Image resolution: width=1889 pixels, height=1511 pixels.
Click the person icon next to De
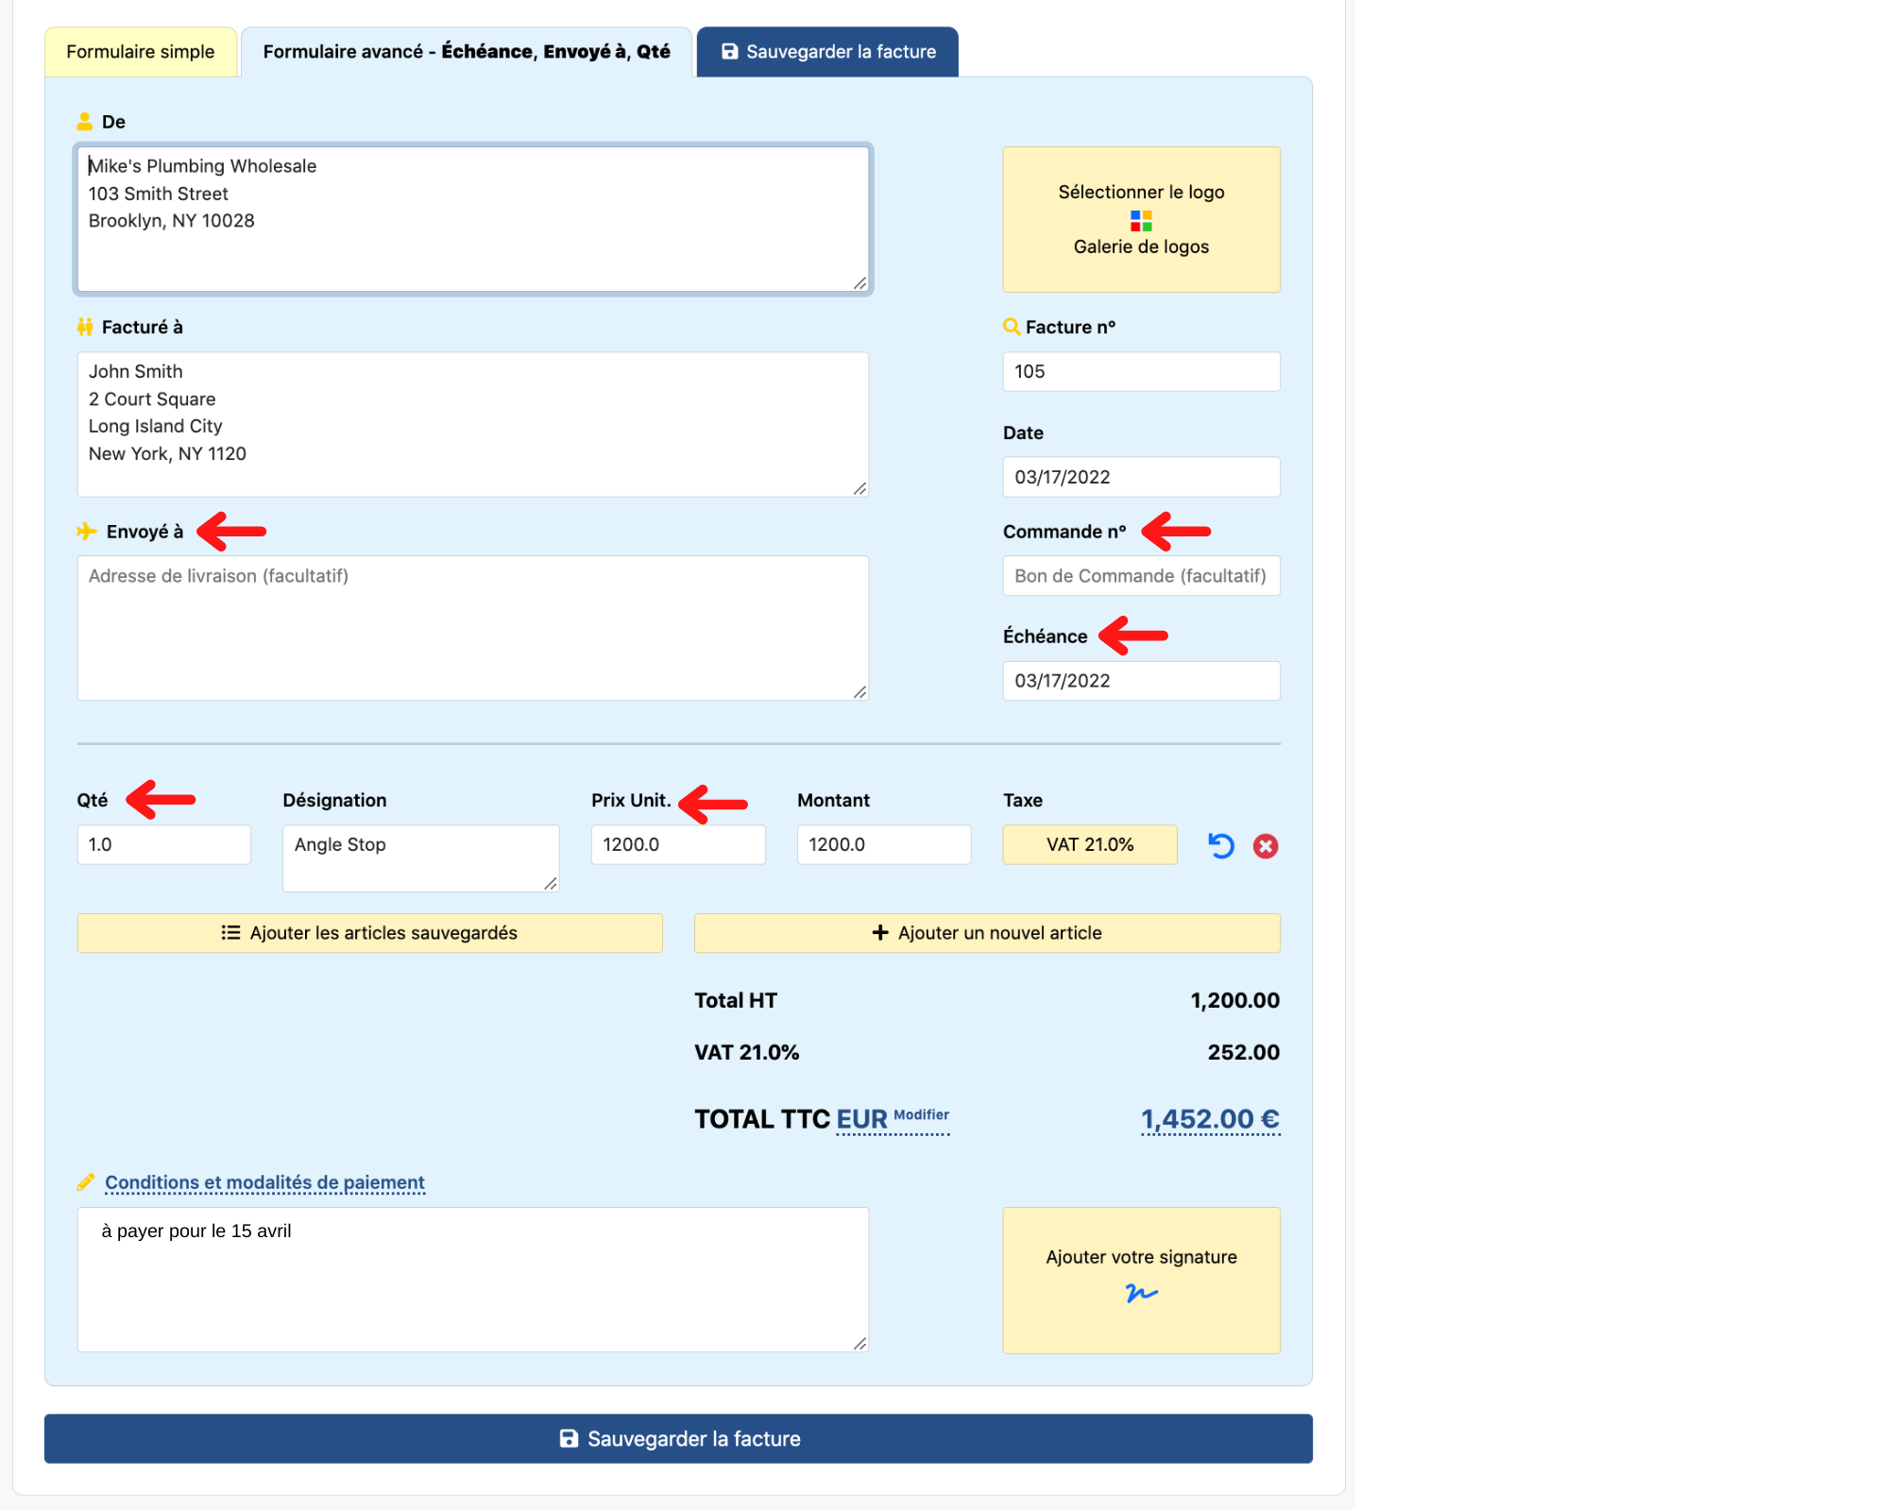[x=85, y=122]
